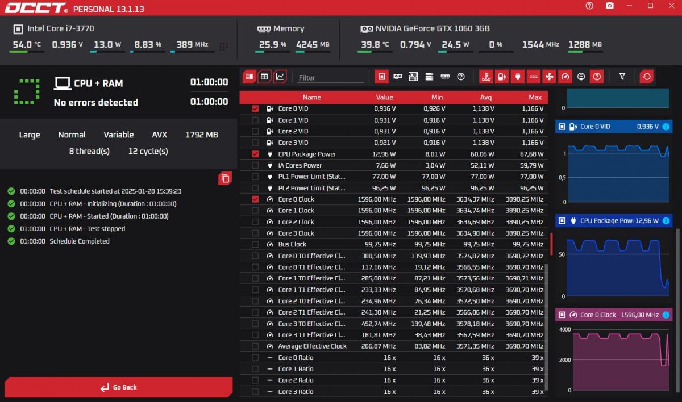Image resolution: width=682 pixels, height=402 pixels.
Task: Uncheck the Core 0 VID checkbox
Action: click(255, 108)
